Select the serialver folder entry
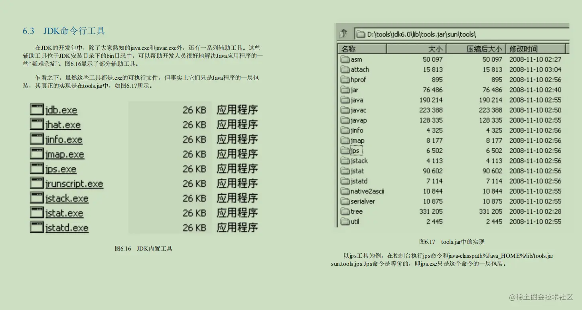582x310 pixels. pyautogui.click(x=357, y=201)
